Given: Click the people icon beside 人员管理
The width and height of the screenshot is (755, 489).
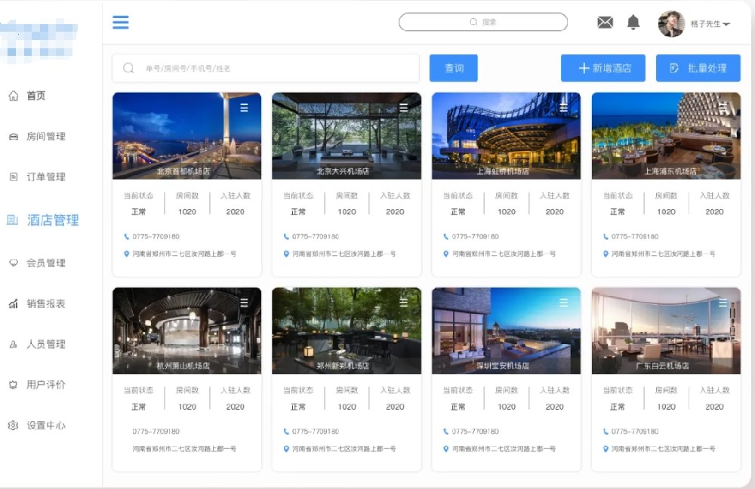Looking at the screenshot, I should [x=14, y=344].
